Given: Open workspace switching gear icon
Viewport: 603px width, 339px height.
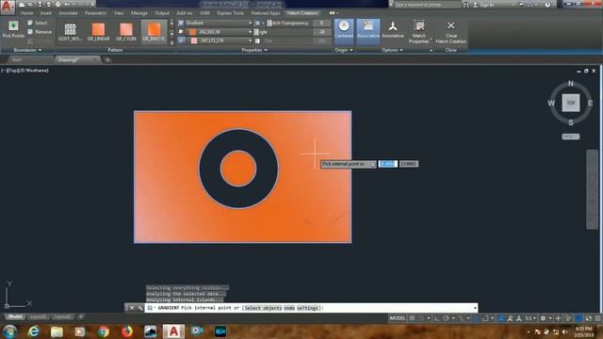Looking at the screenshot, I should coord(543,318).
